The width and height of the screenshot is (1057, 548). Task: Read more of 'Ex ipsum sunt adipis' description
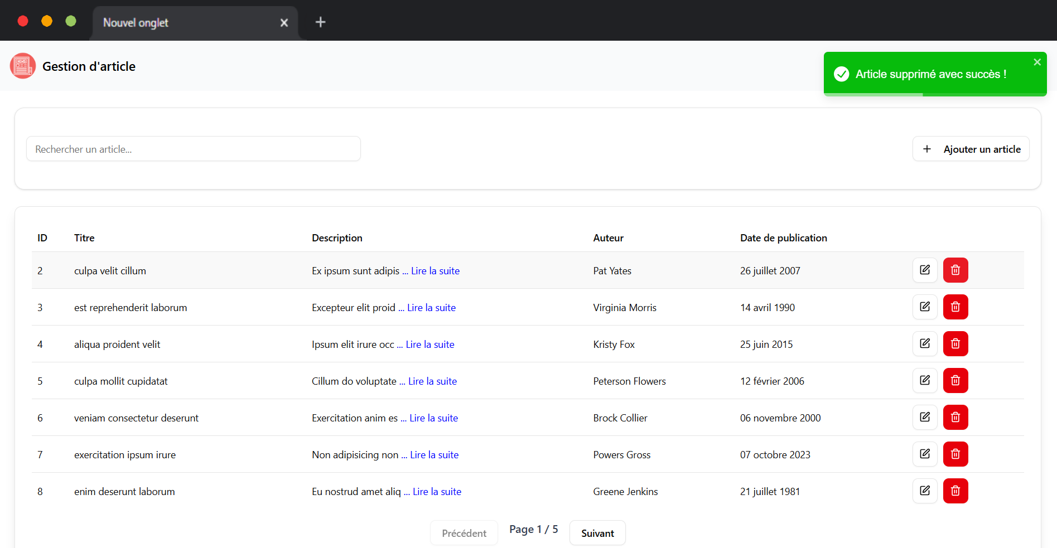[x=435, y=271]
